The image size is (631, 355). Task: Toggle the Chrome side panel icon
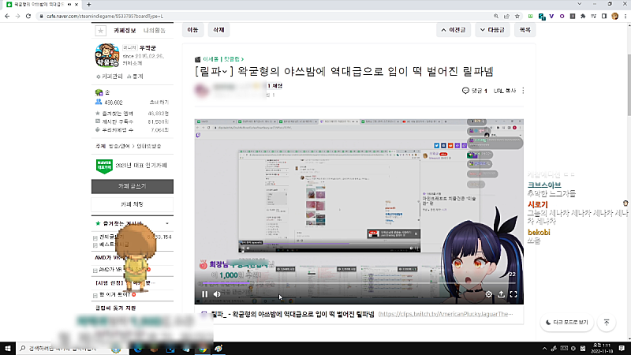604,16
